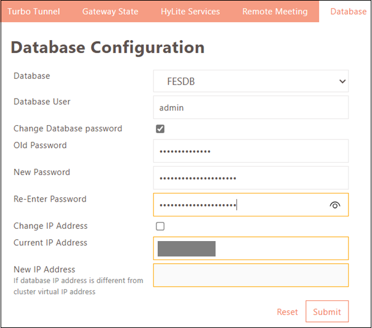Open the Turbo Tunnel tab
Image resolution: width=372 pixels, height=328 pixels.
(x=34, y=12)
